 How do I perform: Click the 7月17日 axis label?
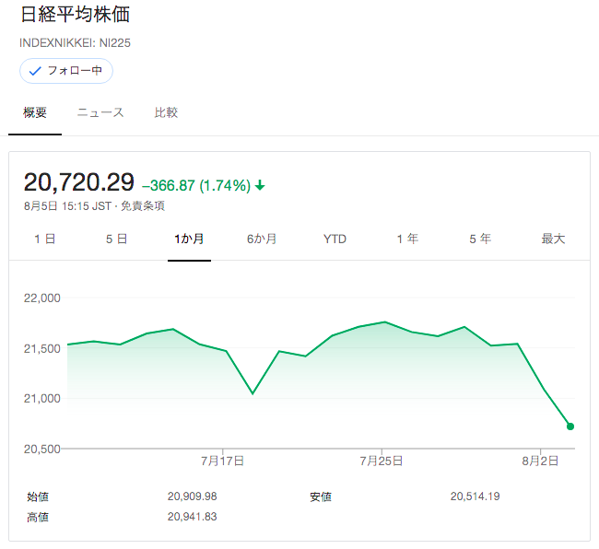[x=223, y=461]
